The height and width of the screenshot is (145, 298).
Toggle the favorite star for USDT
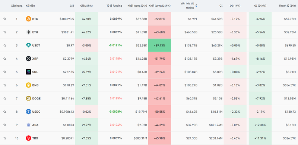click(5, 46)
